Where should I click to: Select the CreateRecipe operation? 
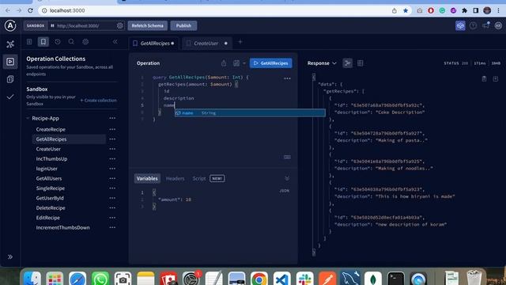tap(51, 129)
